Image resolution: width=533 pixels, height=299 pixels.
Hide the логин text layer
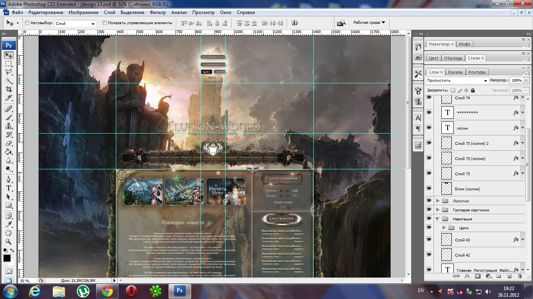coord(429,128)
